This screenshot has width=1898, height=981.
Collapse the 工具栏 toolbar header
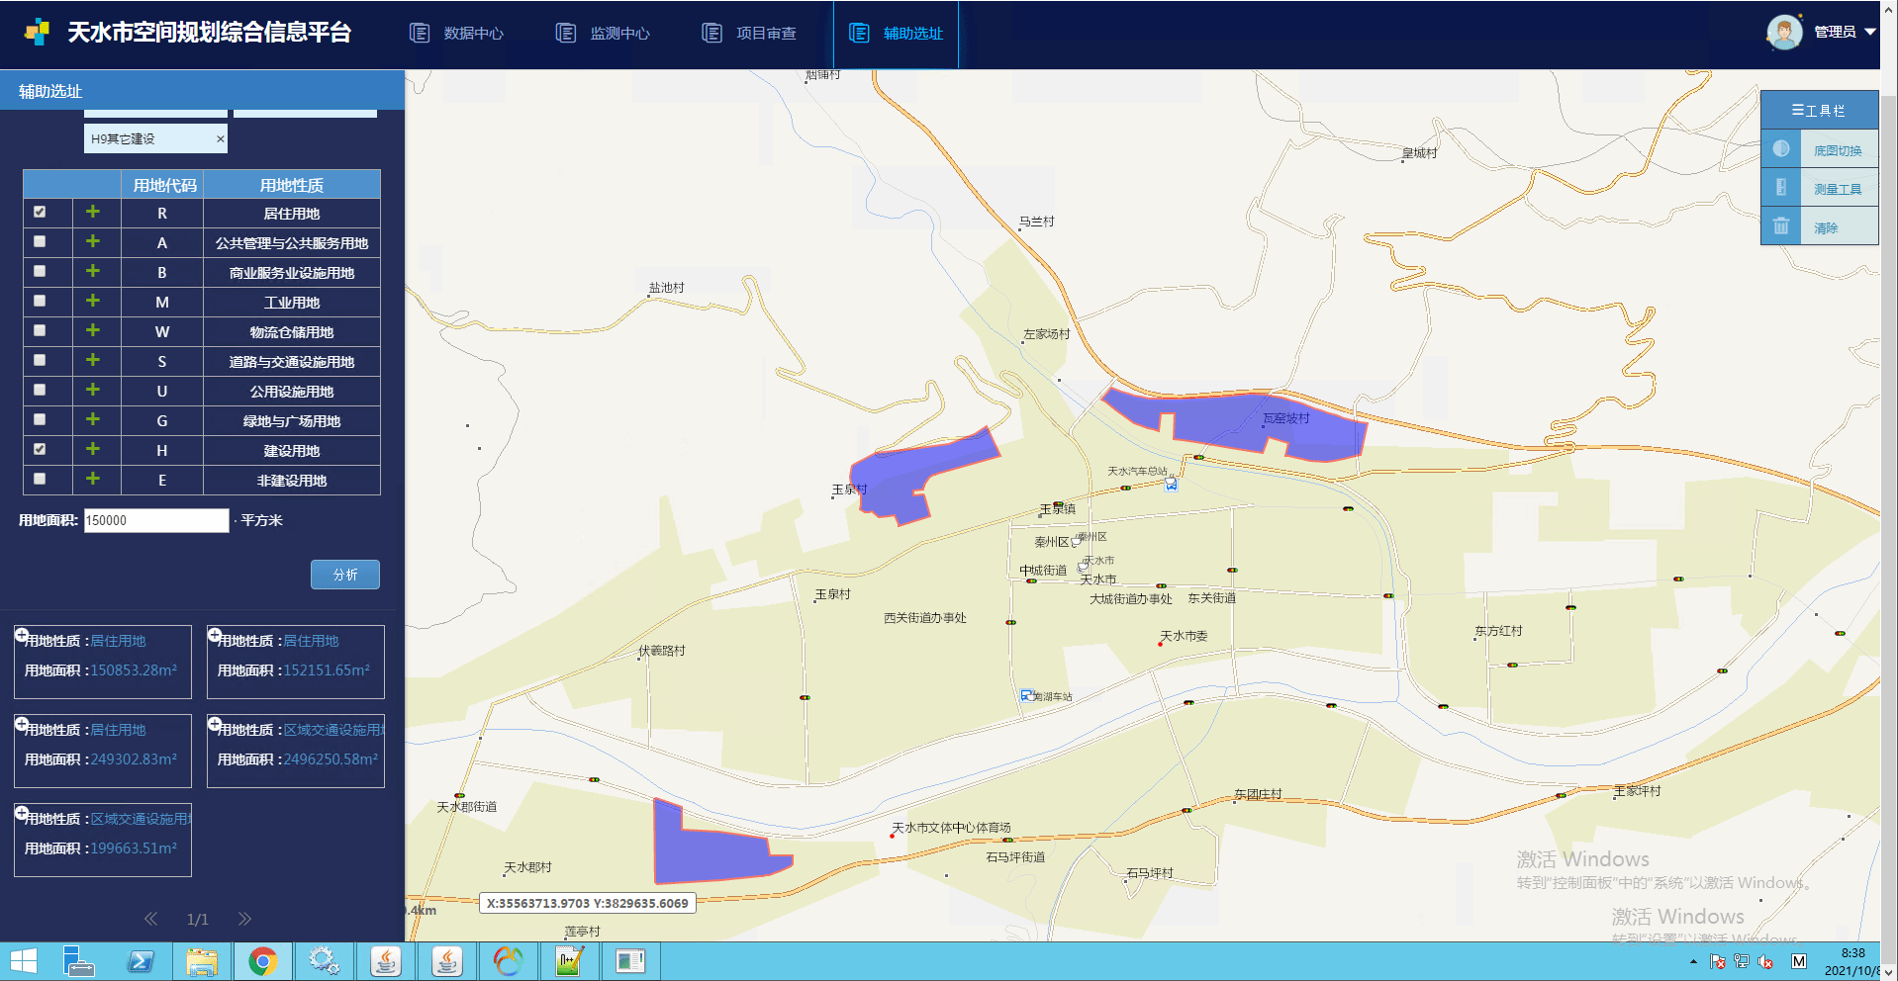coord(1819,110)
